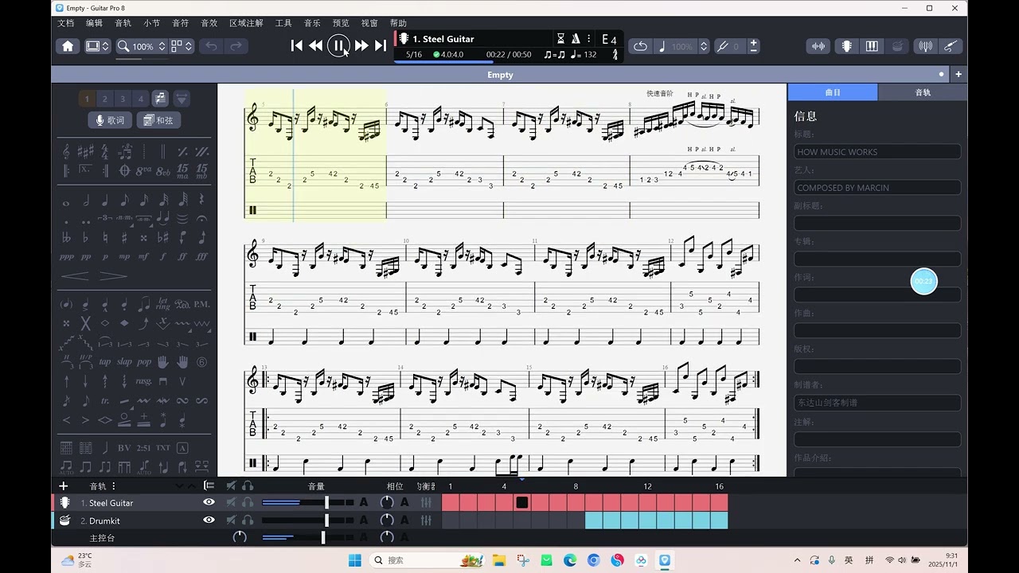
Task: Select voice 1 in the edition palette
Action: pyautogui.click(x=88, y=99)
